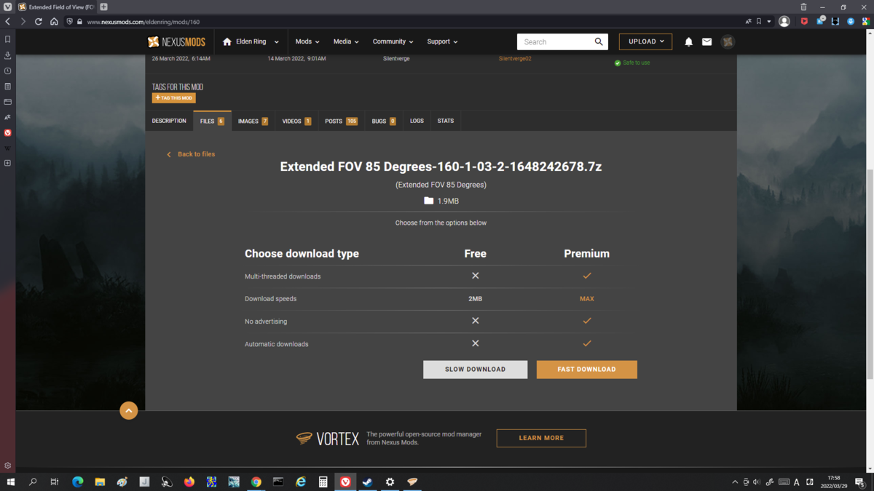This screenshot has height=491, width=874.
Task: Open Vivaldi settings gear in sidebar
Action: click(7, 466)
